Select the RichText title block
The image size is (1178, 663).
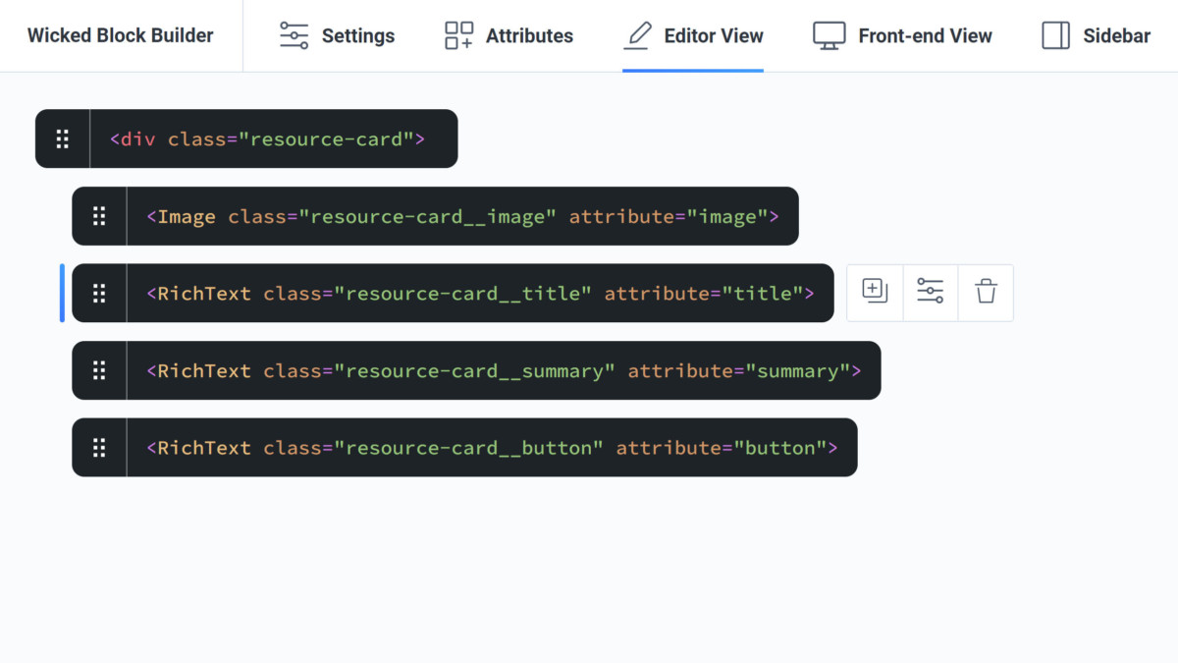481,293
